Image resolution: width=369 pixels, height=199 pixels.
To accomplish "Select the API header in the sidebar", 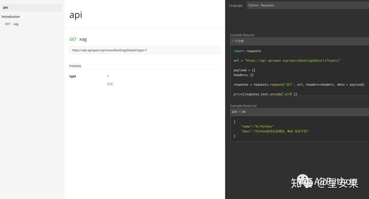I will [x=6, y=8].
